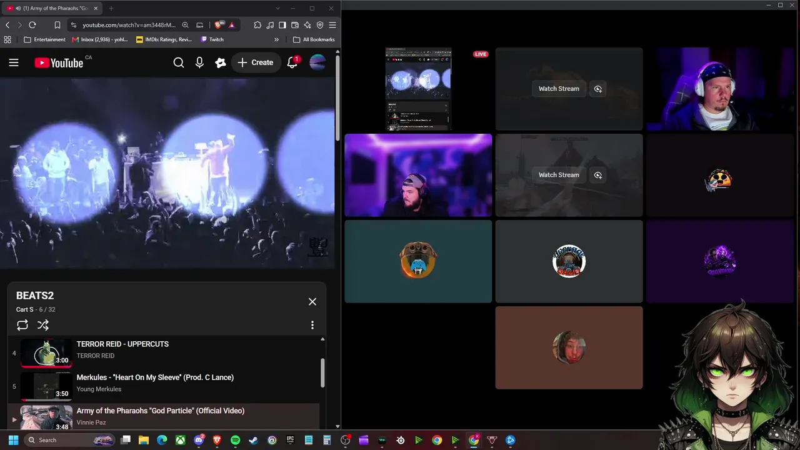Screen dimensions: 800x450
Task: Expand the hidden bookmarks overflow chevron
Action: click(x=276, y=39)
